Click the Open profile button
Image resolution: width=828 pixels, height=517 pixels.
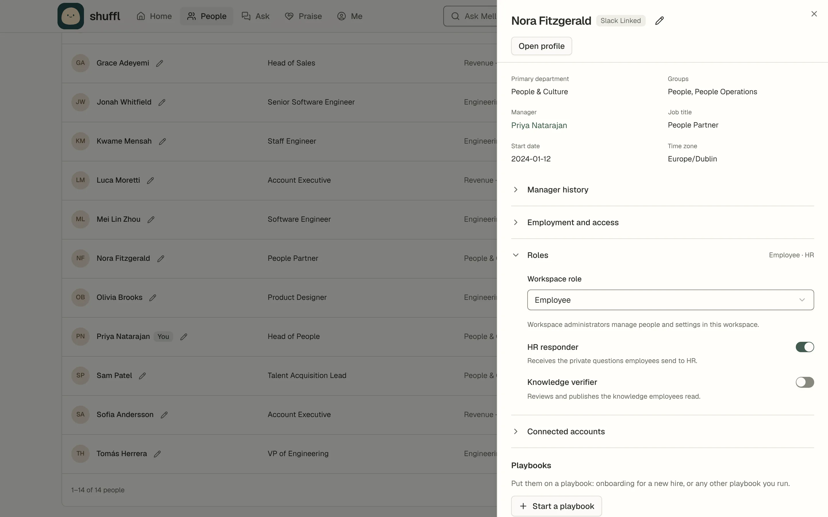tap(541, 46)
